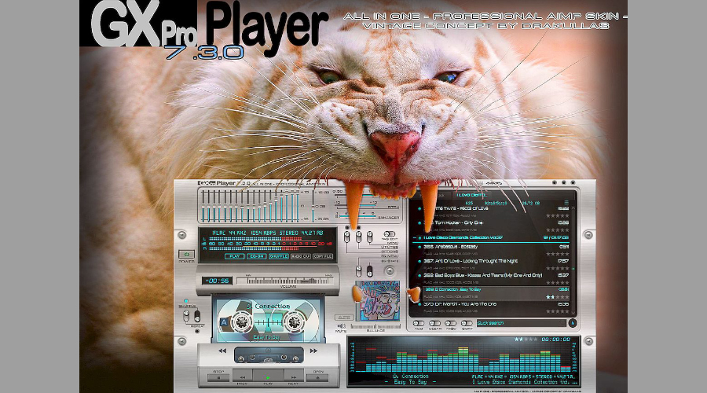Click the playlist scrollbar down arrow
707x393 pixels.
[x=573, y=311]
